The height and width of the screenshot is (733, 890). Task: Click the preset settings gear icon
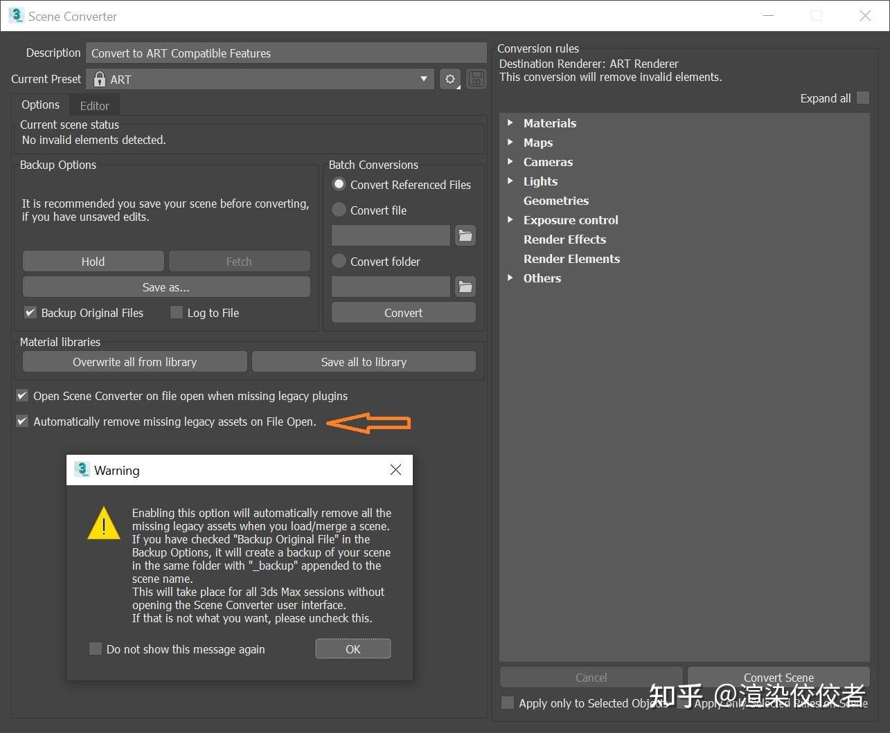(450, 79)
